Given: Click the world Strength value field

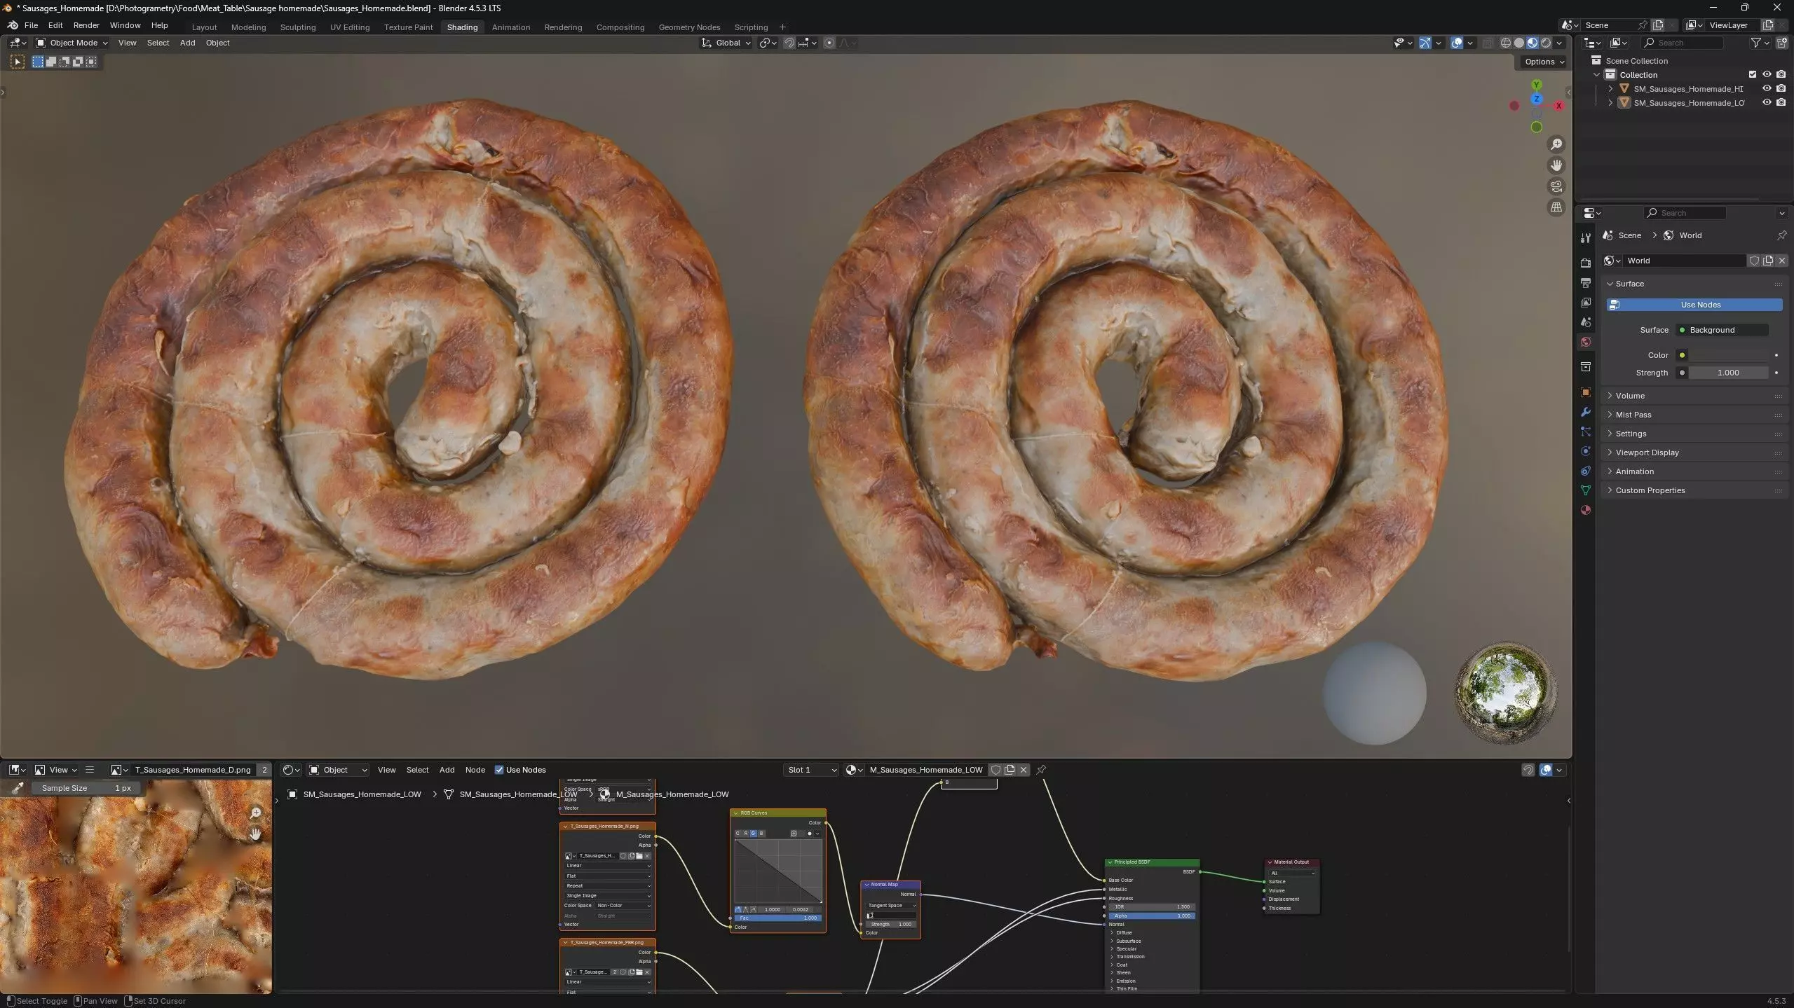Looking at the screenshot, I should (x=1728, y=373).
